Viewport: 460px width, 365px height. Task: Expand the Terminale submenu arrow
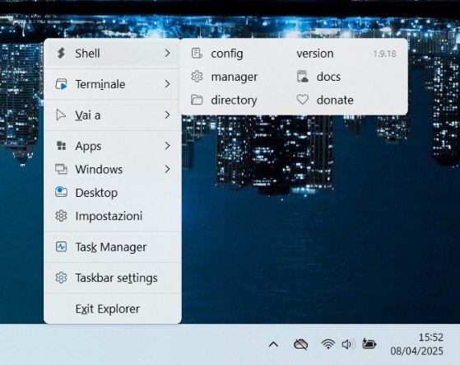(167, 84)
